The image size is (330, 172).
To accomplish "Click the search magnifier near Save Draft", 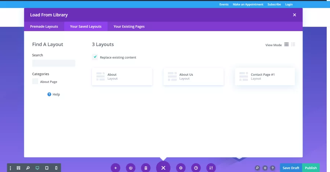I will click(x=257, y=168).
